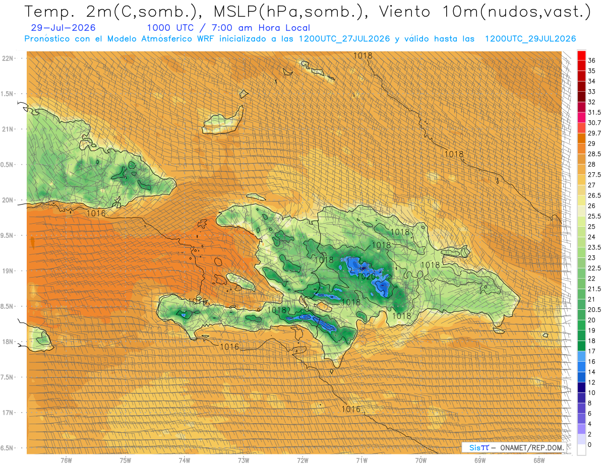Click legend value 24
Viewport: 605px width, 467px height.
pos(592,237)
